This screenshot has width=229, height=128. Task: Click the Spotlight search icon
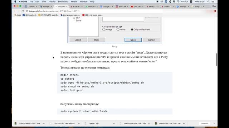pos(208,1)
